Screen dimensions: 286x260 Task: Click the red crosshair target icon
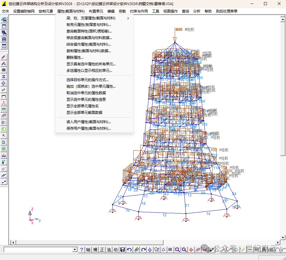(191, 250)
